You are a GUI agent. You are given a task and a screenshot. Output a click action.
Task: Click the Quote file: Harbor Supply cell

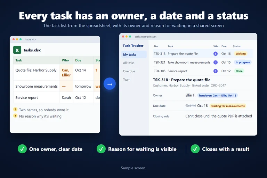coord(37,72)
